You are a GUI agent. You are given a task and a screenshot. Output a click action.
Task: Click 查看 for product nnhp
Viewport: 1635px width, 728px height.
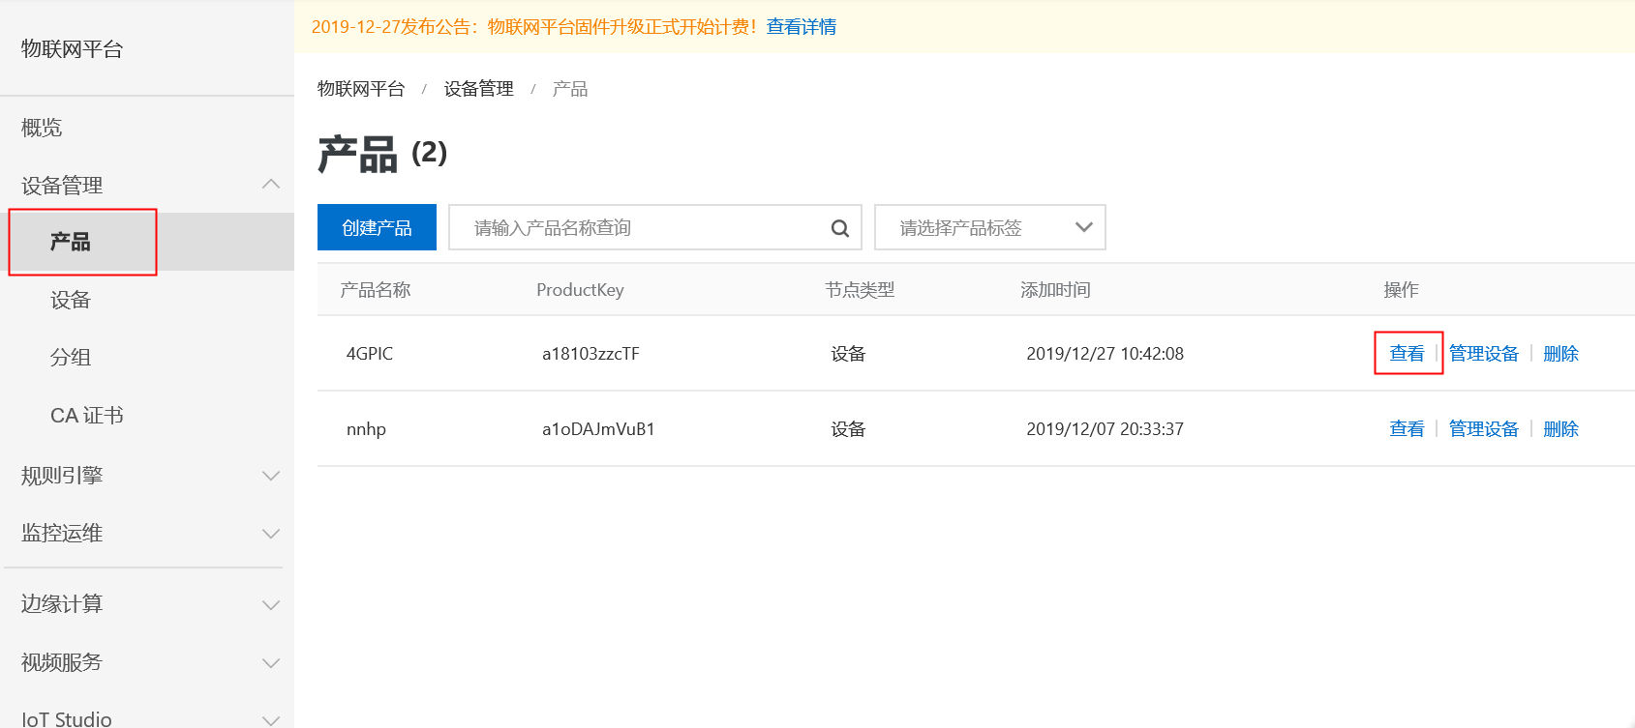[1407, 429]
